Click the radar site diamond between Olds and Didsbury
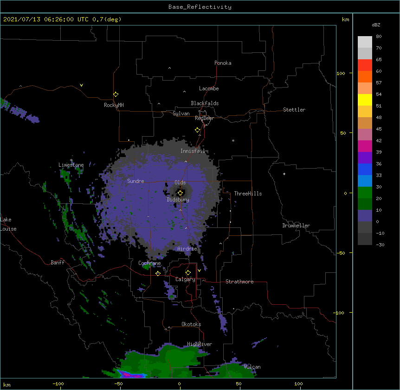Viewport: 400px width, 390px height. (180, 193)
